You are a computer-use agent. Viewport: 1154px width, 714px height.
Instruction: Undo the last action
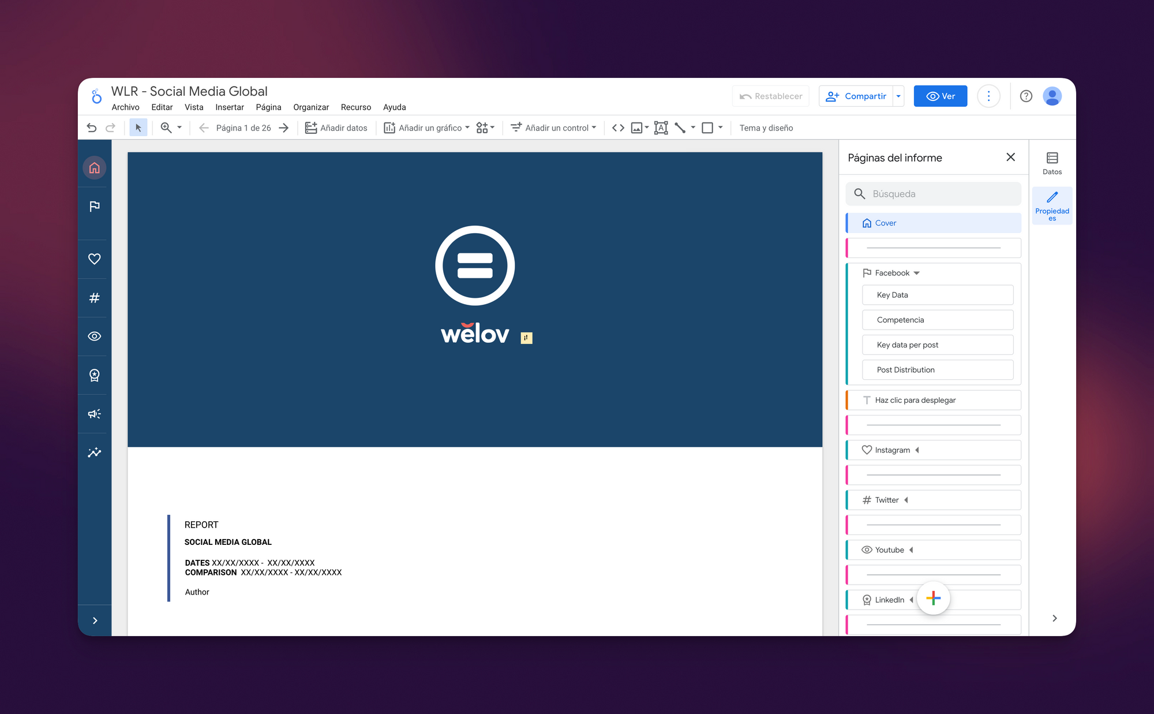[92, 128]
